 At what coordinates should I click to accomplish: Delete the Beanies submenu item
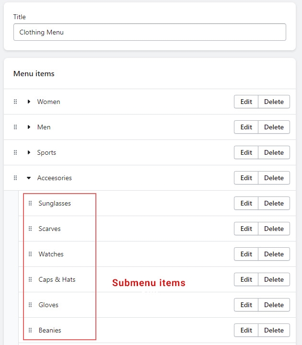tap(274, 330)
